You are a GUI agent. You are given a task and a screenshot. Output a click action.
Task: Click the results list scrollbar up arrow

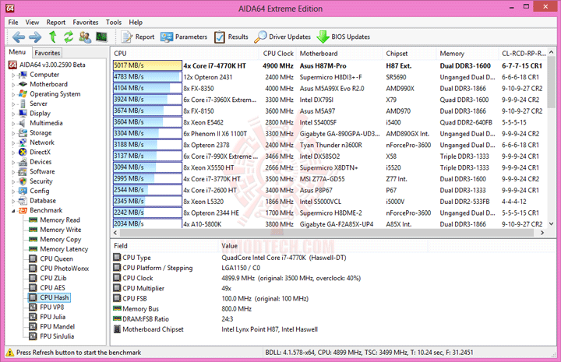tap(552, 52)
